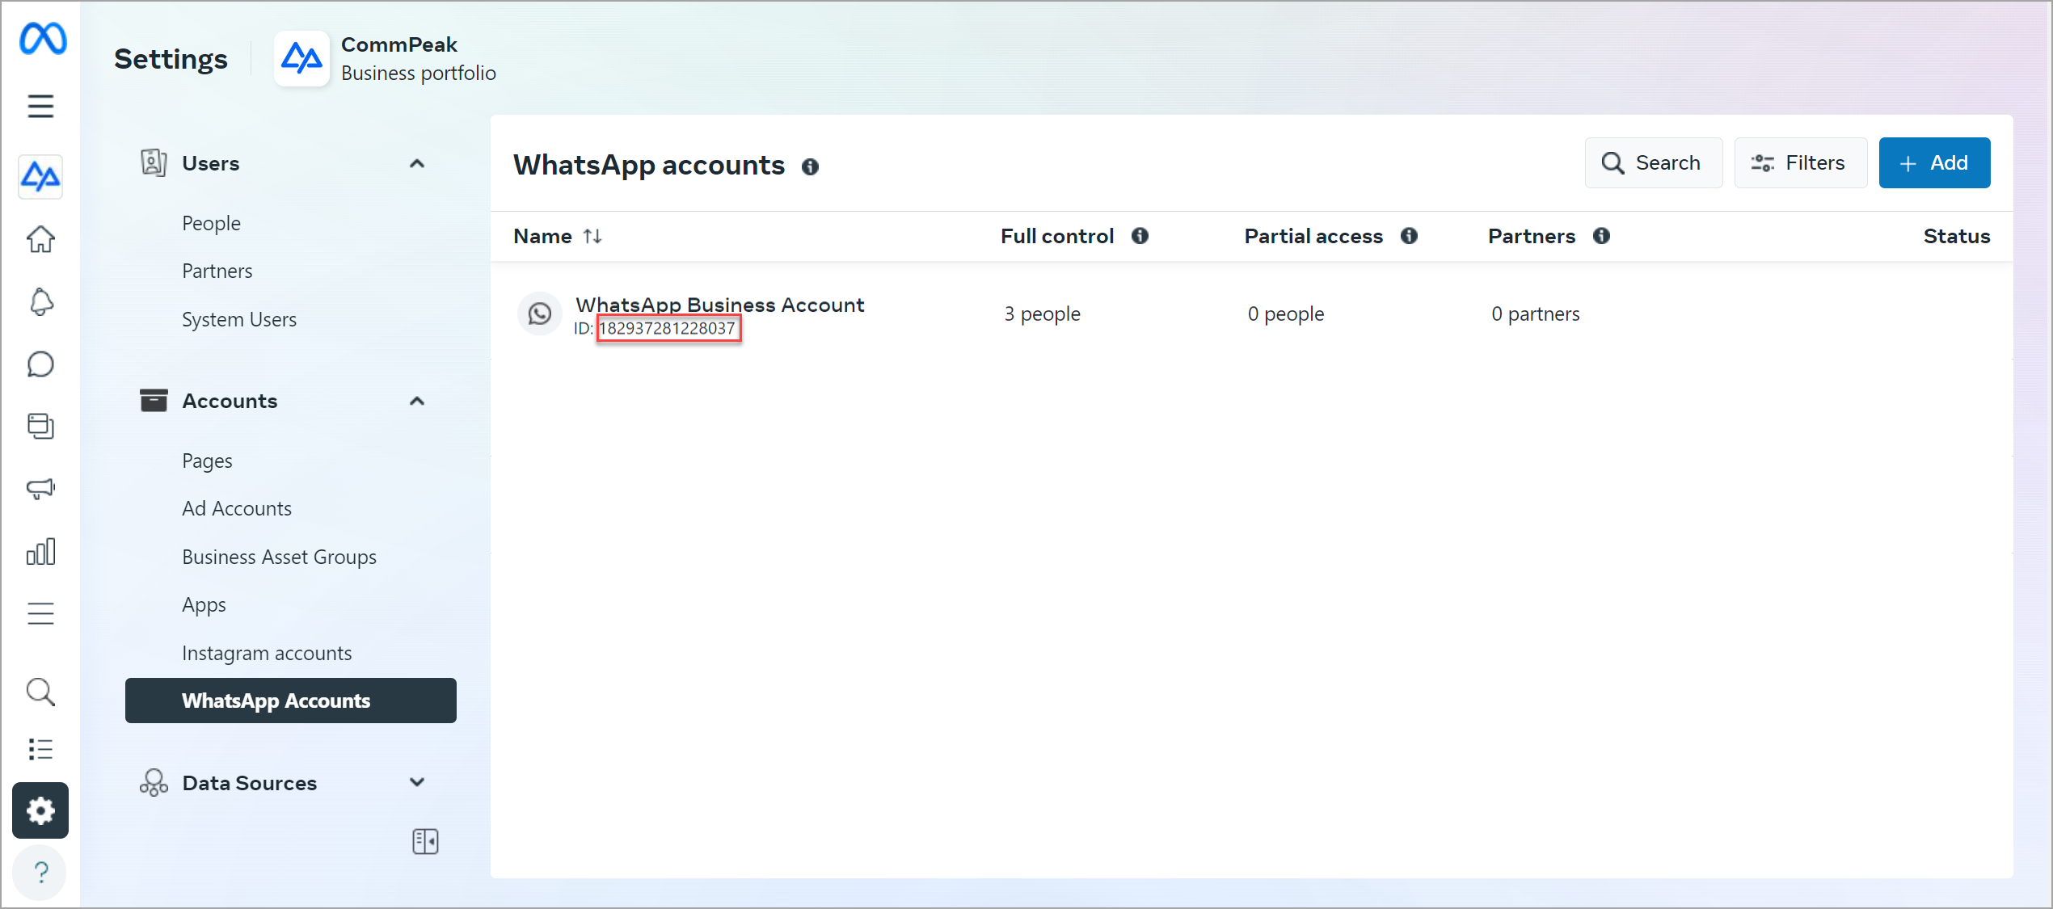Open Business Asset Groups menu item
The image size is (2053, 909).
click(x=279, y=557)
